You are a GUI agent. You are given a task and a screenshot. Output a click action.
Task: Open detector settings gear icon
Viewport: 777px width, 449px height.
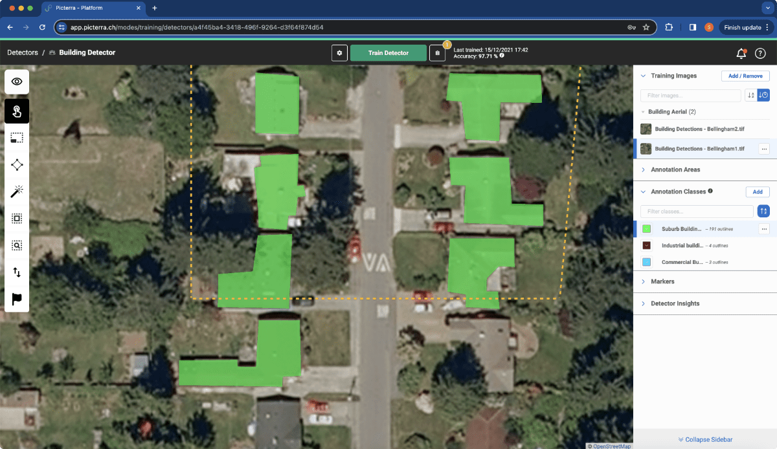pyautogui.click(x=339, y=53)
